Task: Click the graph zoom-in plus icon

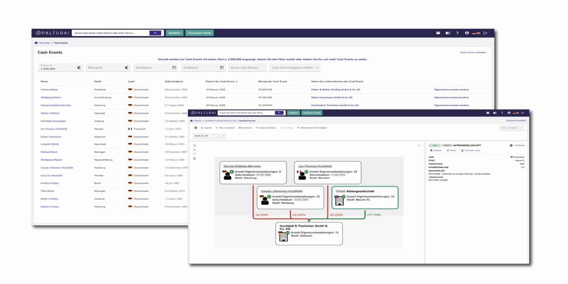Action: point(195,150)
